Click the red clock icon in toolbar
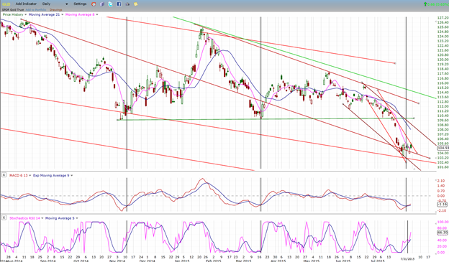Viewport: 449px width, 262px height. coord(94,4)
